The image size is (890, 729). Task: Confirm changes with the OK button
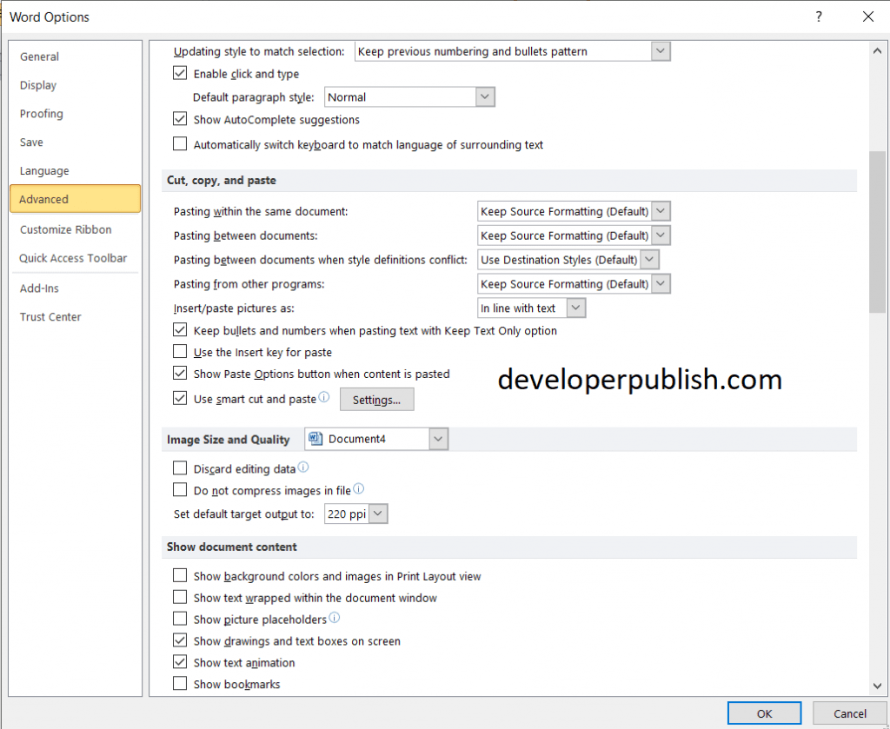click(763, 712)
